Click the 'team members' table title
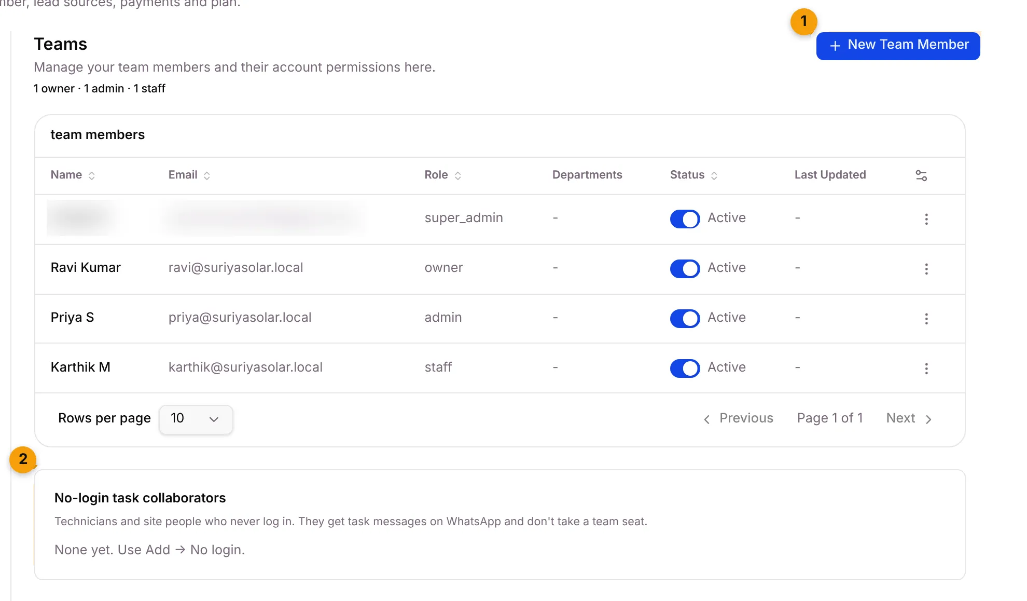Viewport: 1027px width, 601px height. tap(98, 135)
